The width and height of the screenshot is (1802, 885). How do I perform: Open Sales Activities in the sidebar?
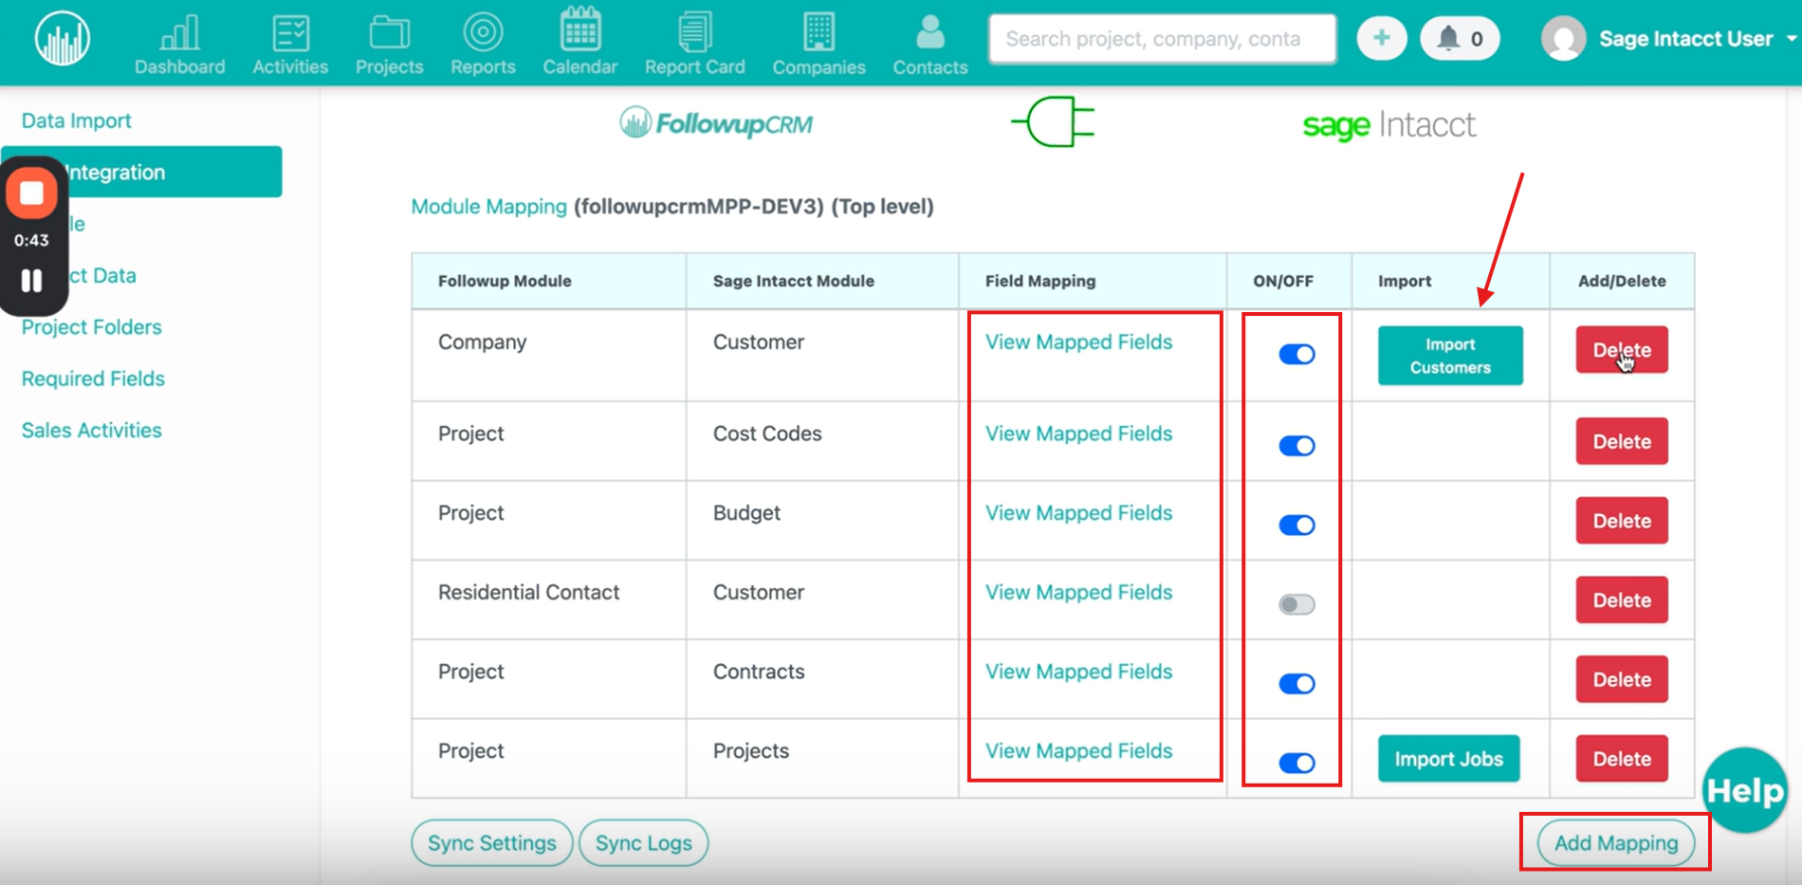[x=91, y=430]
